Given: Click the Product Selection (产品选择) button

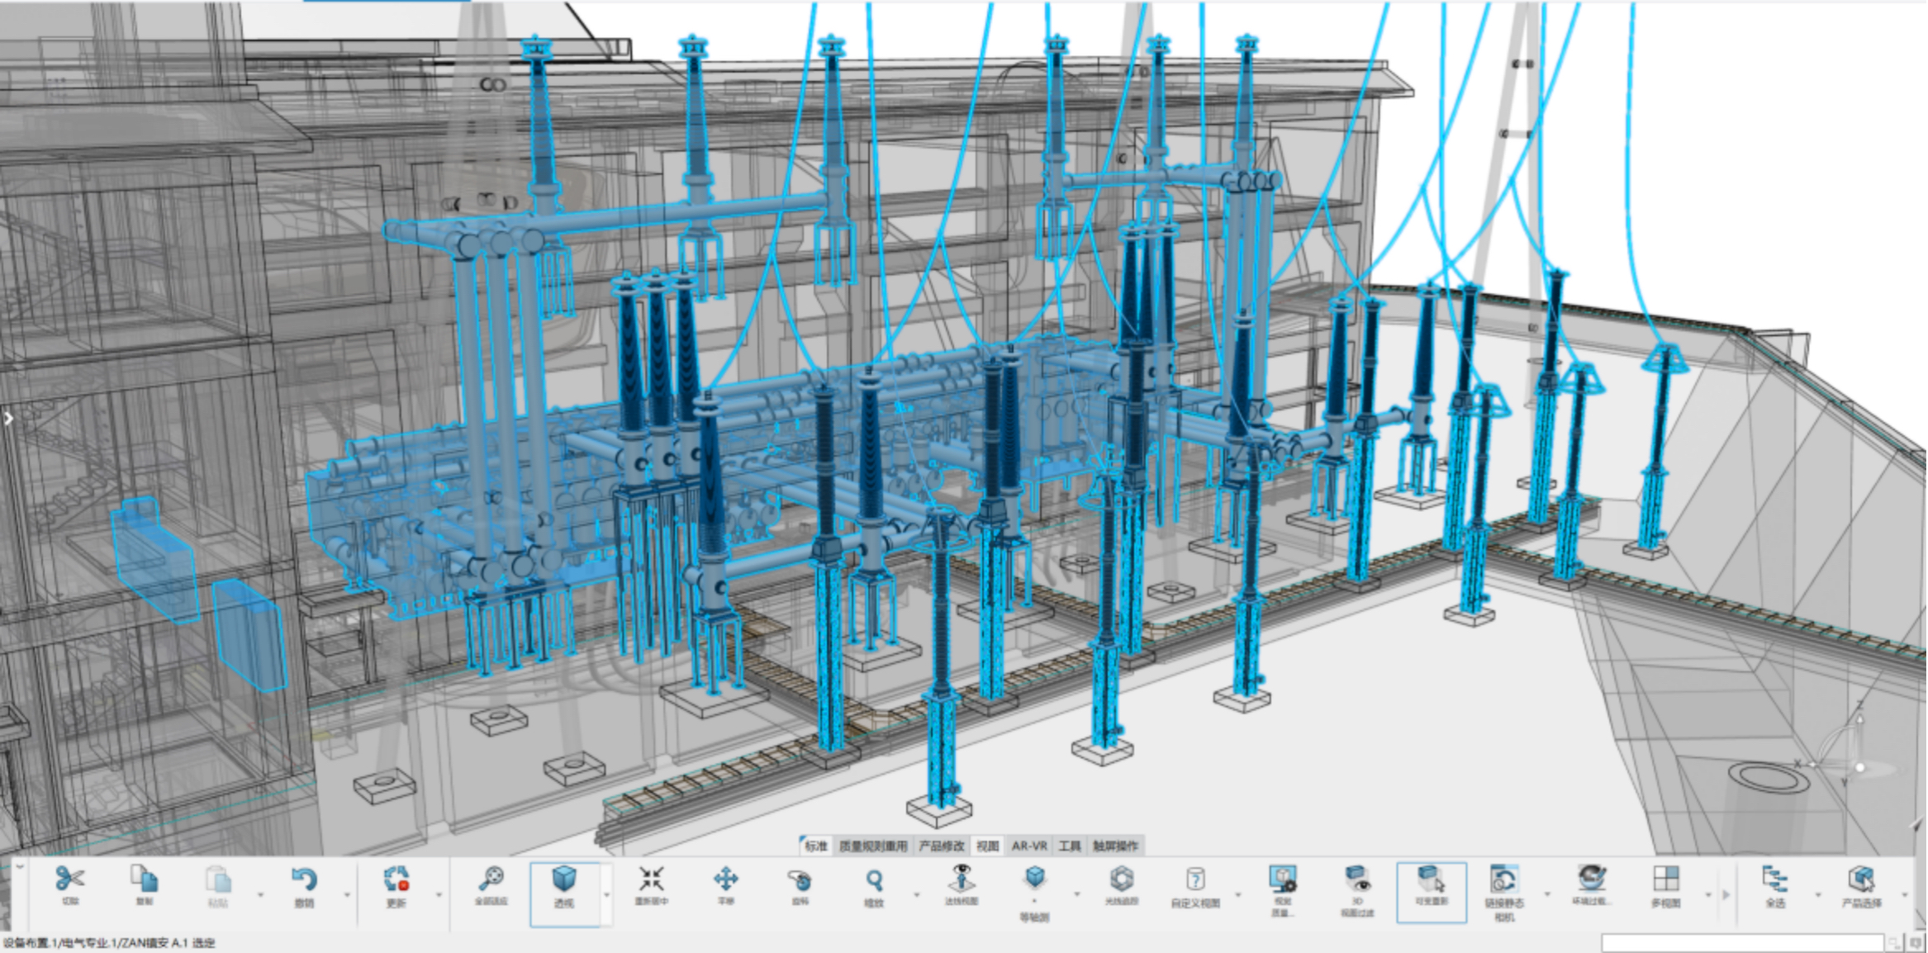Looking at the screenshot, I should (1861, 880).
